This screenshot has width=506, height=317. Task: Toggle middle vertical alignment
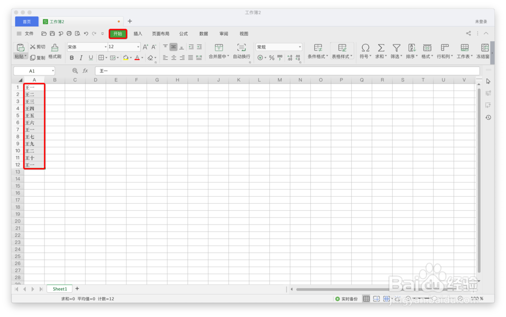[x=173, y=47]
